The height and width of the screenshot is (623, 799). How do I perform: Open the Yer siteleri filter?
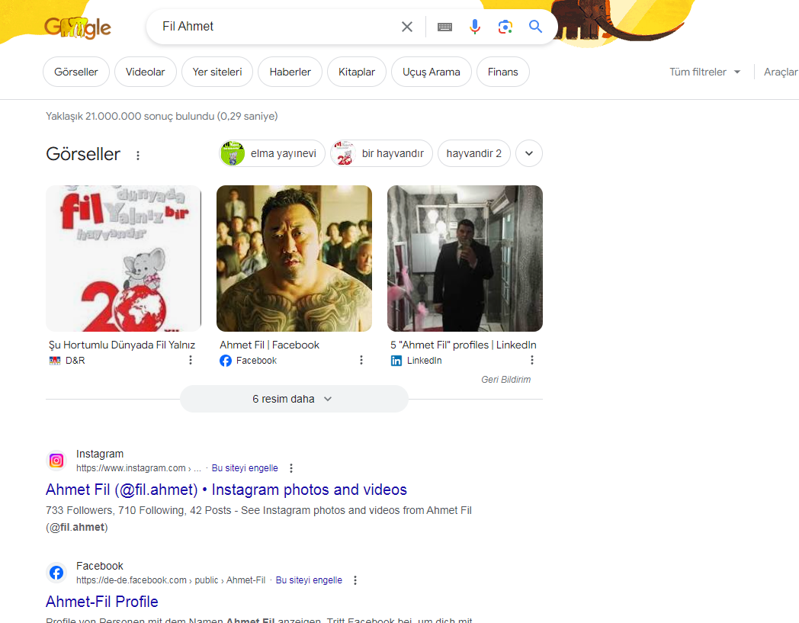pos(217,72)
